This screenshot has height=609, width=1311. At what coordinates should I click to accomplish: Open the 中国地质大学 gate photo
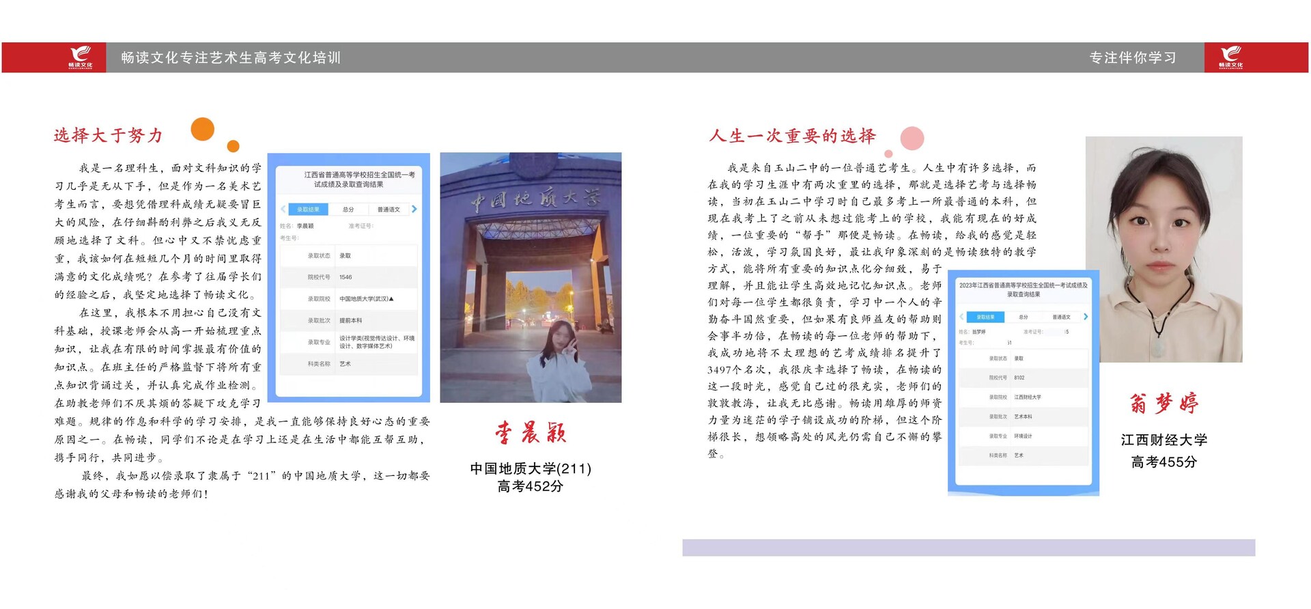(531, 277)
